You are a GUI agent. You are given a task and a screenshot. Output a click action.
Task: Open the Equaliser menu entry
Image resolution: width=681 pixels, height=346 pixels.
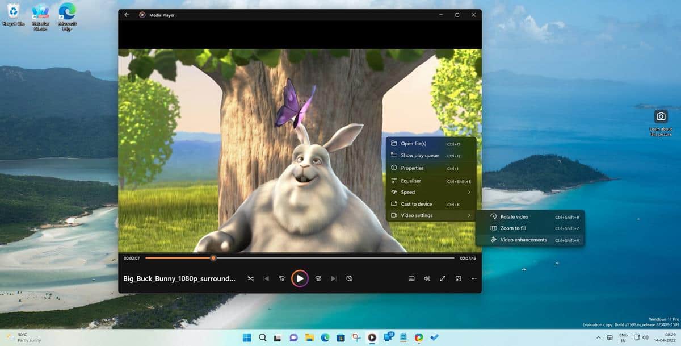pyautogui.click(x=431, y=181)
